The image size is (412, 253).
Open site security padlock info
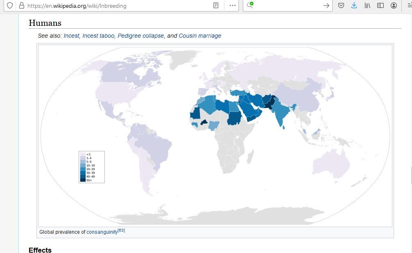click(x=22, y=5)
